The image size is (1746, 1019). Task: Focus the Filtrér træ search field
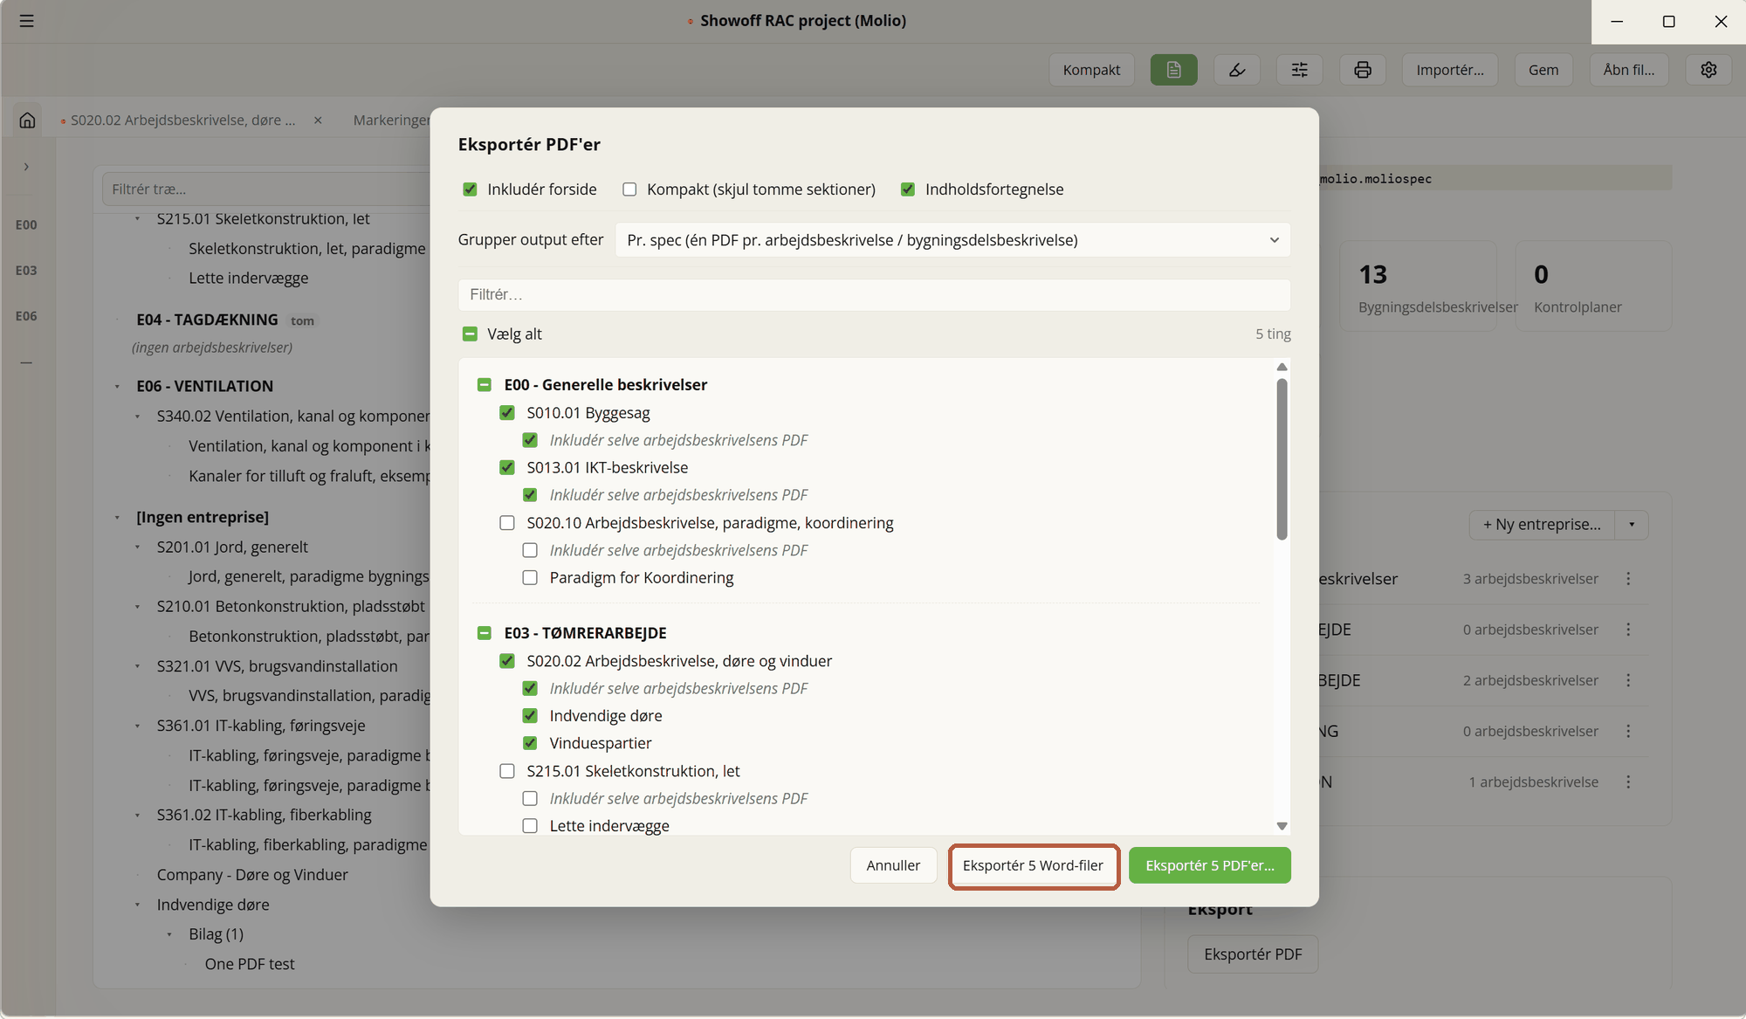point(266,189)
